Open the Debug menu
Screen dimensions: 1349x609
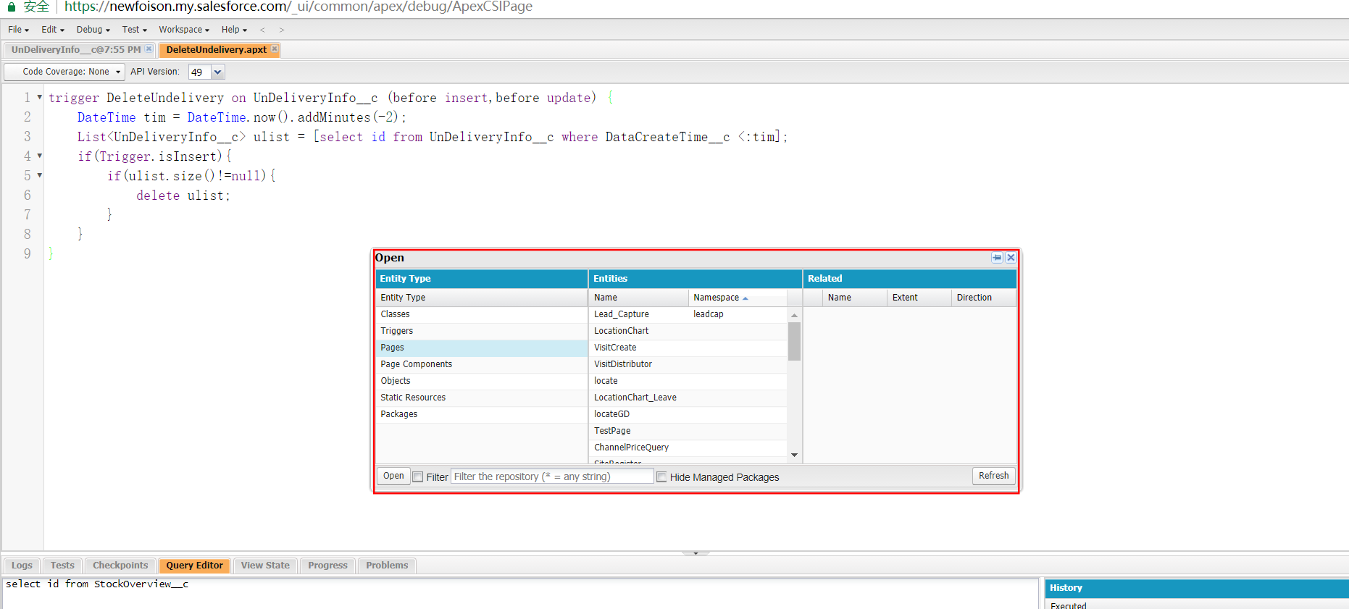pyautogui.click(x=93, y=30)
